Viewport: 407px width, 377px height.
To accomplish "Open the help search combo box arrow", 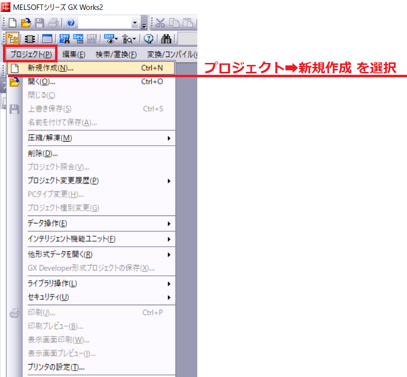I will pyautogui.click(x=135, y=23).
